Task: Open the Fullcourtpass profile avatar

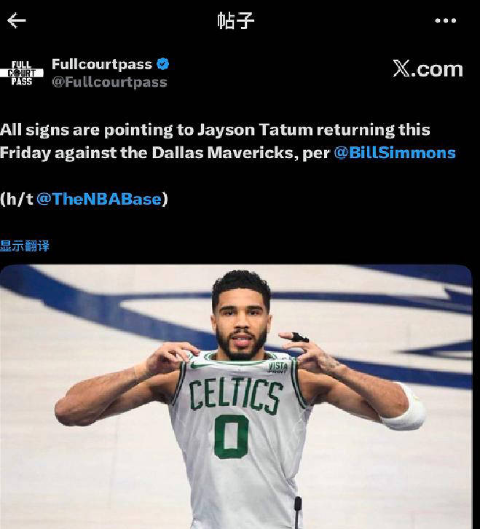Action: pos(22,73)
